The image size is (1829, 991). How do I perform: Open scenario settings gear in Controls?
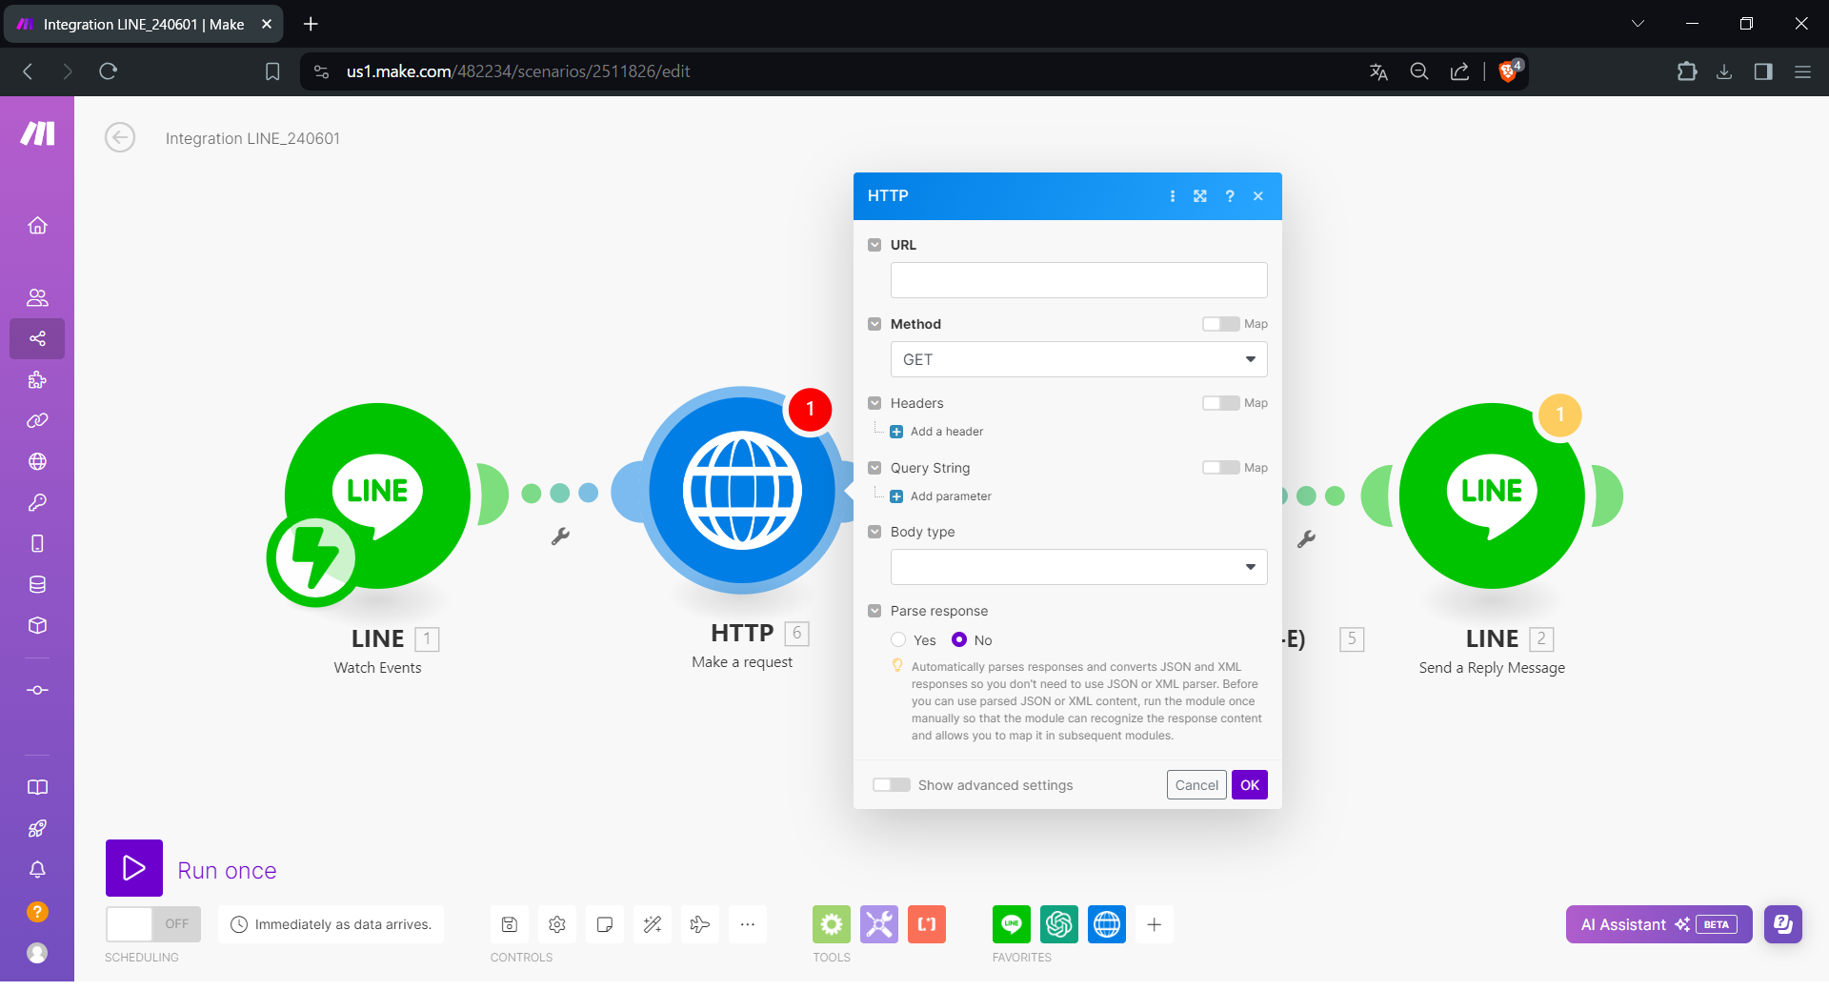(557, 924)
